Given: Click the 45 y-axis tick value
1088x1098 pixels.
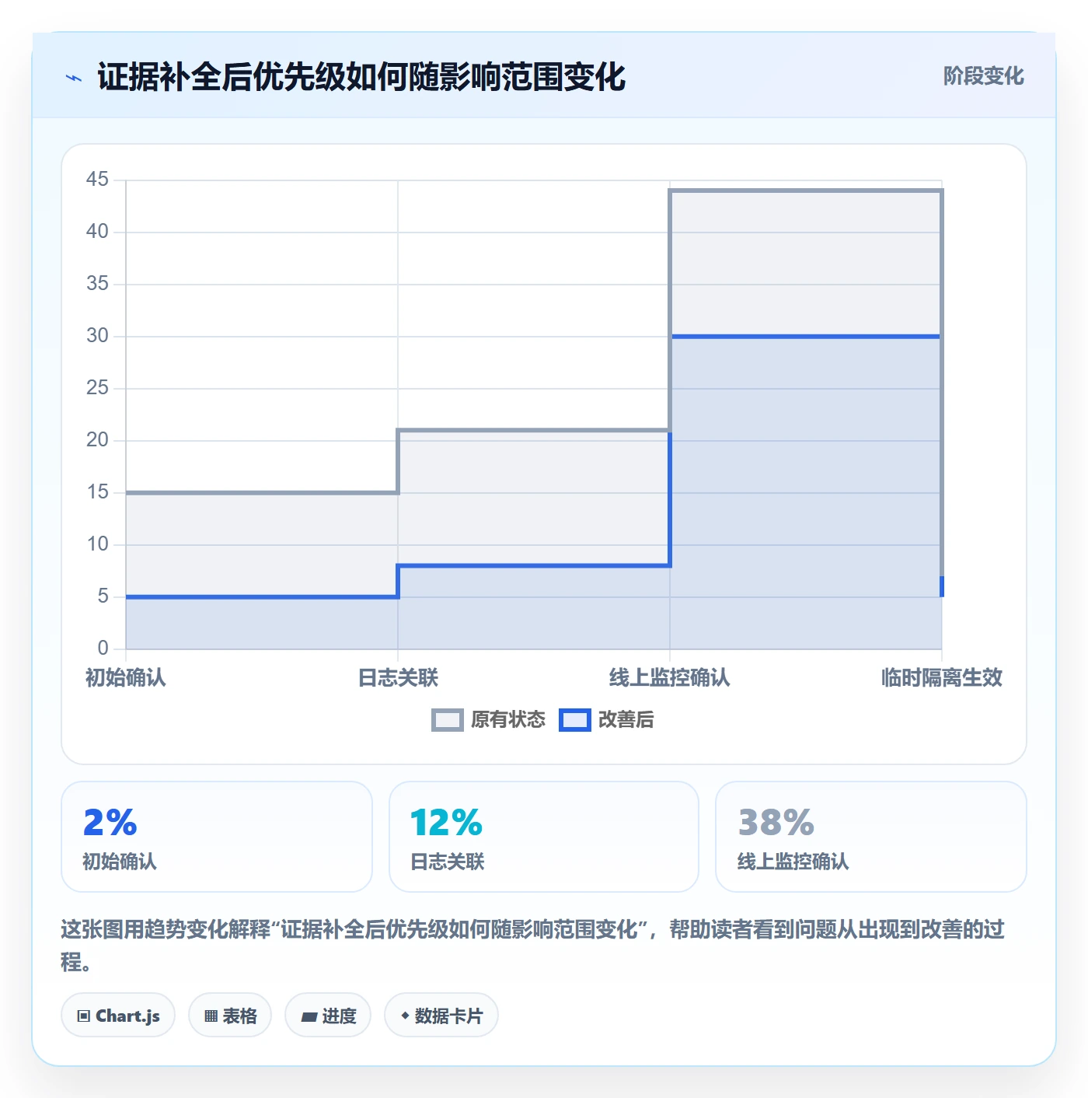Looking at the screenshot, I should tap(97, 180).
